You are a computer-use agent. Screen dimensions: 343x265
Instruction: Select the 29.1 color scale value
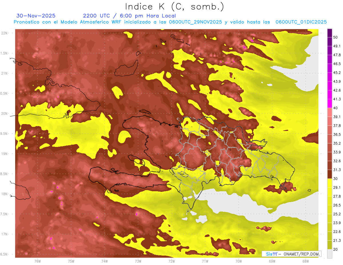(337, 187)
